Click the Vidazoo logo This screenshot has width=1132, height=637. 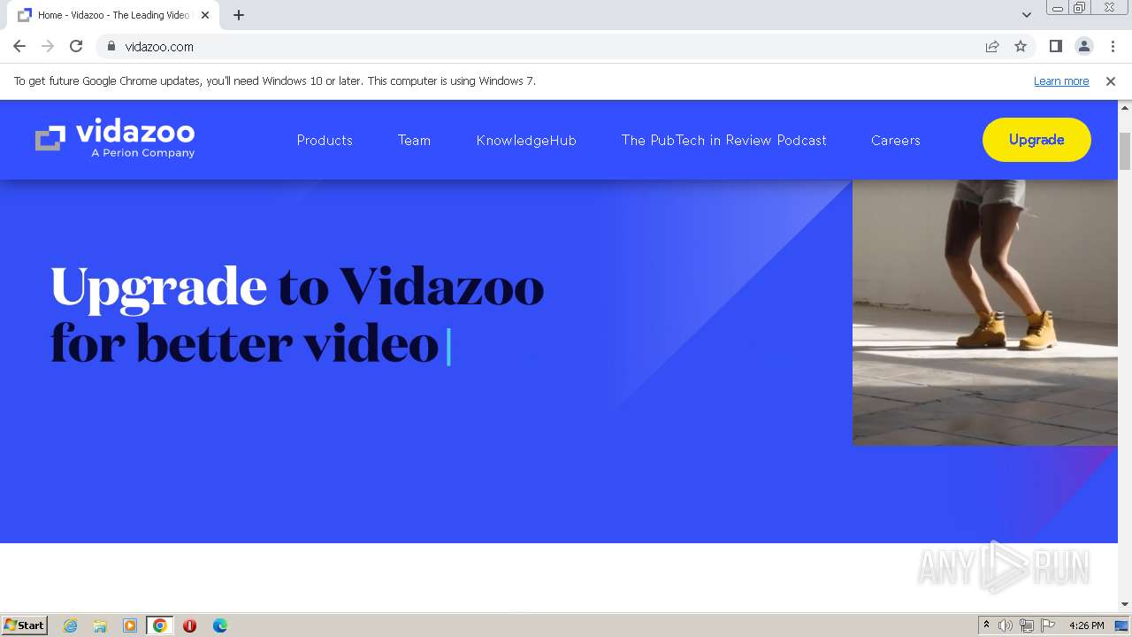[x=115, y=140]
